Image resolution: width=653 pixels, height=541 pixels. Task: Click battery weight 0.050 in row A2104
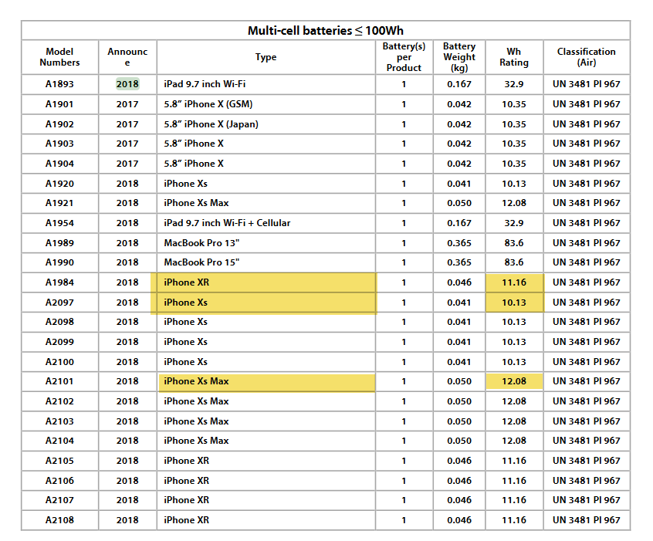tap(459, 441)
